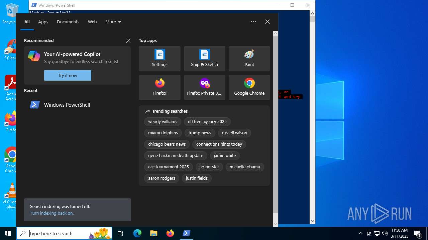Open Windows PowerShell from Recent list
The image size is (428, 240).
pos(77,105)
